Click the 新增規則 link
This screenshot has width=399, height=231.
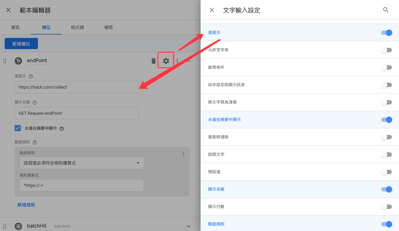[26, 205]
